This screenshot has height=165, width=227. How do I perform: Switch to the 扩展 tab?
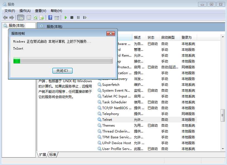[42, 155]
